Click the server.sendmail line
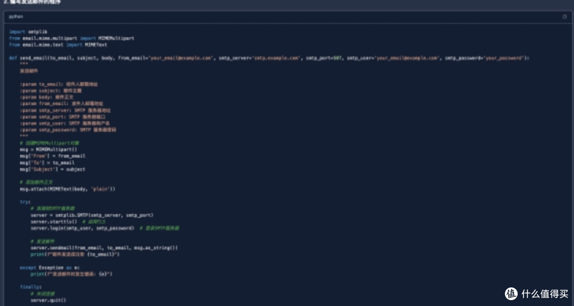This screenshot has width=574, height=306. pyautogui.click(x=104, y=248)
